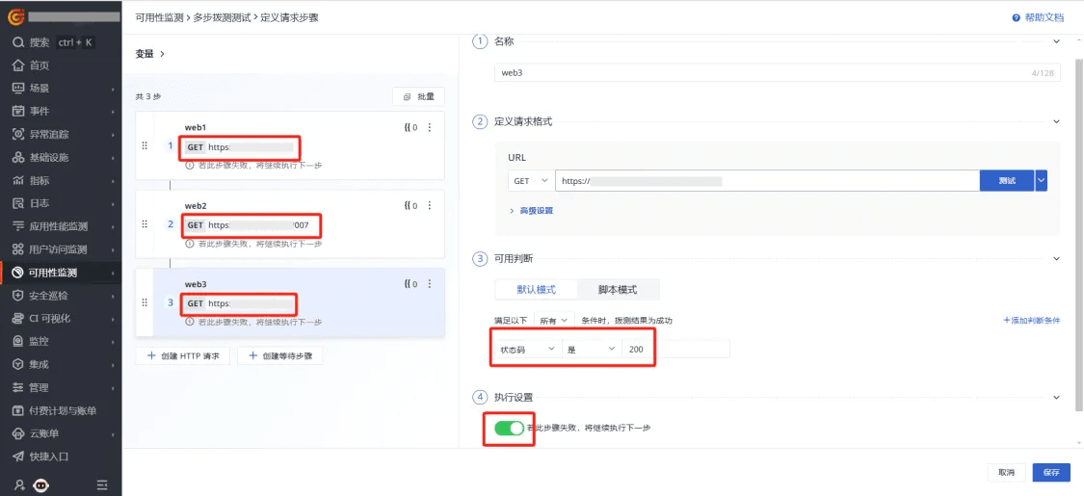Open the user account icon at bottom
1084x496 pixels.
18,483
